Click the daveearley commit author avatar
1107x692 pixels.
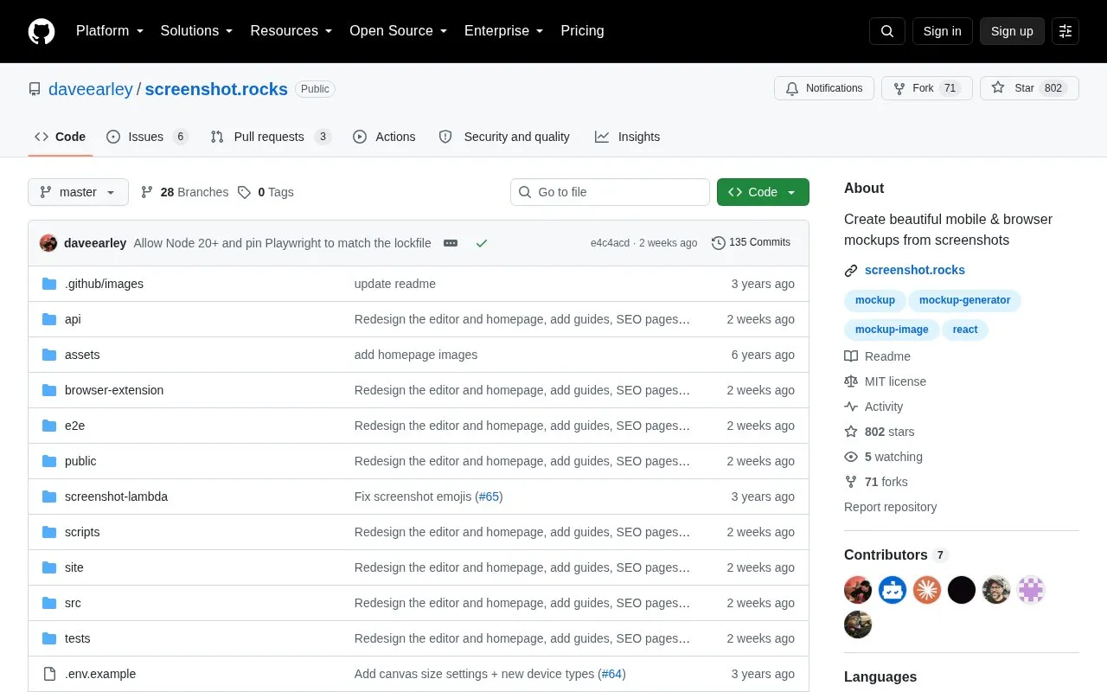48,243
